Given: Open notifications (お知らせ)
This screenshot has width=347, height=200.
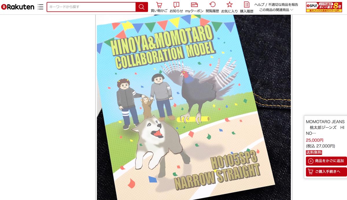Looking at the screenshot, I should (176, 8).
